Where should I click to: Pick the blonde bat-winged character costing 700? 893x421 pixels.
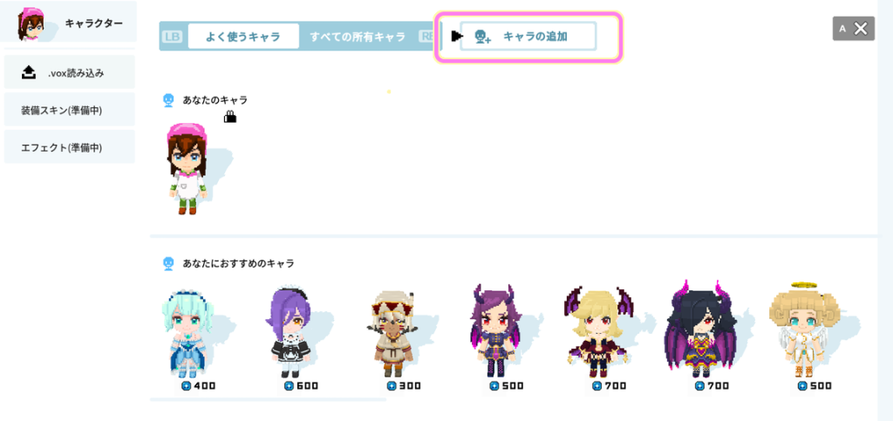[598, 332]
